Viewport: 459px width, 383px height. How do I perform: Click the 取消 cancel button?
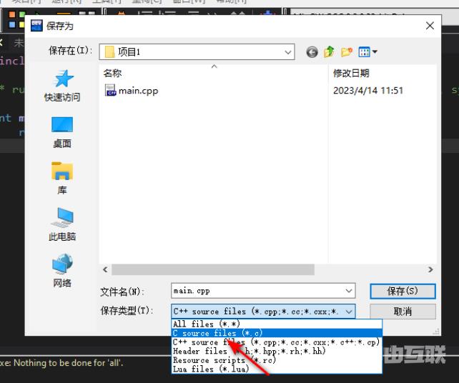click(403, 312)
